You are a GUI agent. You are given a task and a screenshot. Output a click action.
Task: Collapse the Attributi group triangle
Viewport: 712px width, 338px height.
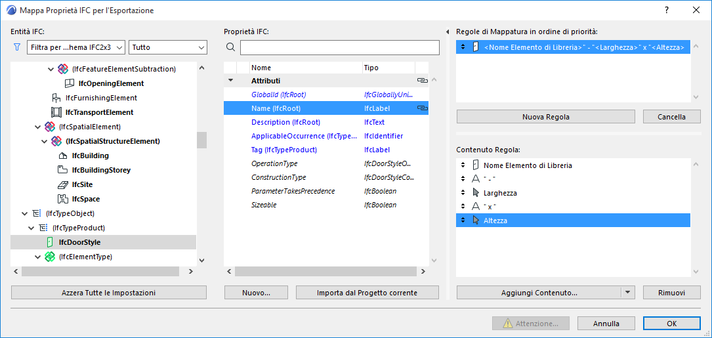pyautogui.click(x=230, y=80)
